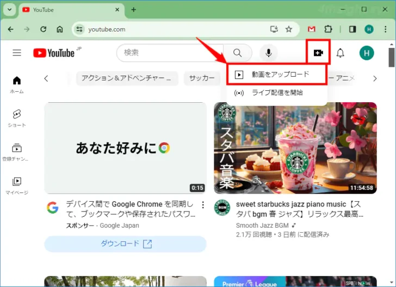
Task: Open the Starbucks jazz video thumbnail
Action: point(295,148)
